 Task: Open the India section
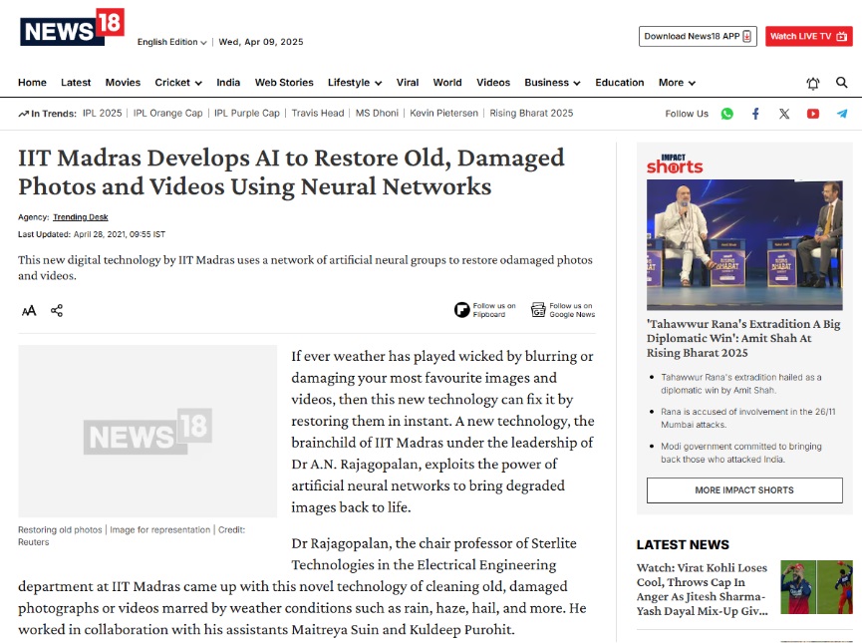228,83
